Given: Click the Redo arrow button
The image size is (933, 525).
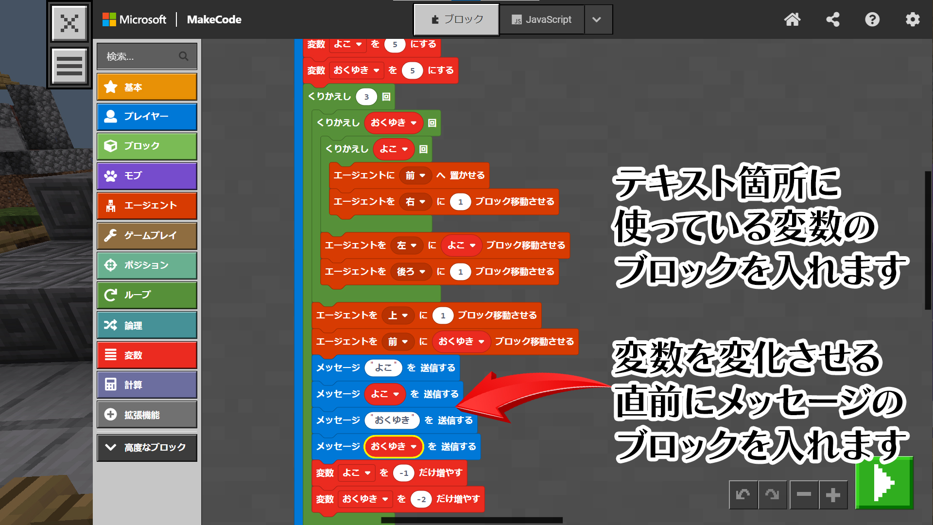Looking at the screenshot, I should click(772, 495).
